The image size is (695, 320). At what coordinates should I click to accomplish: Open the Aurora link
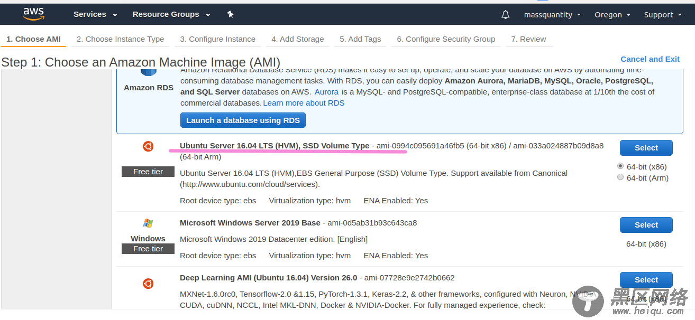(x=326, y=92)
